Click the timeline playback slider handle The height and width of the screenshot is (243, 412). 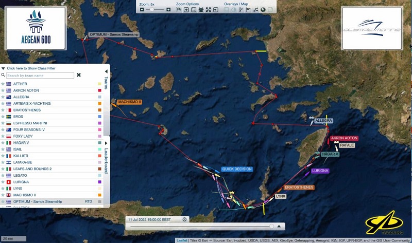pos(271,226)
